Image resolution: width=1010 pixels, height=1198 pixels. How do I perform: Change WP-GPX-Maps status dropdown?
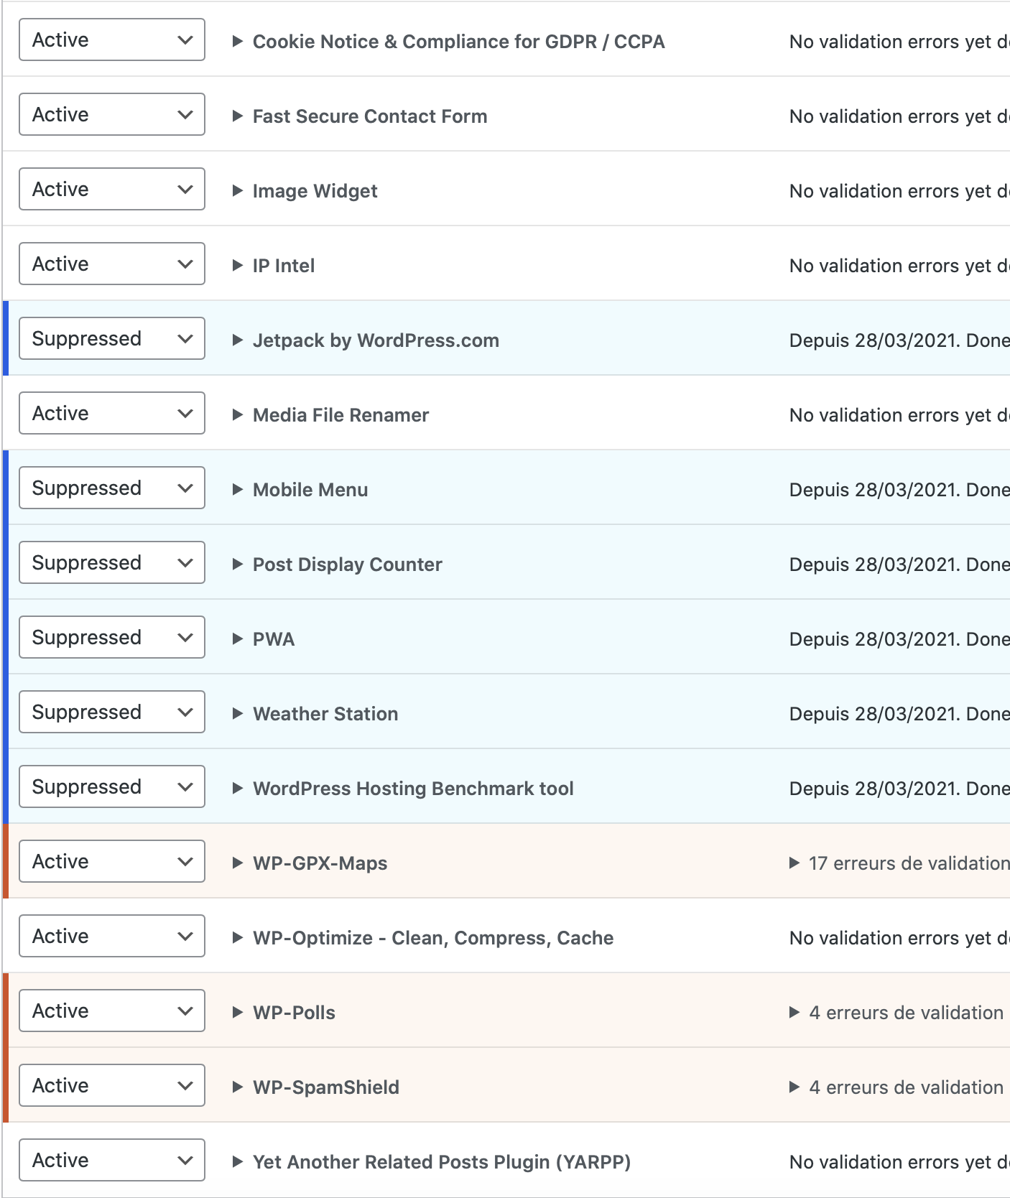click(x=112, y=861)
